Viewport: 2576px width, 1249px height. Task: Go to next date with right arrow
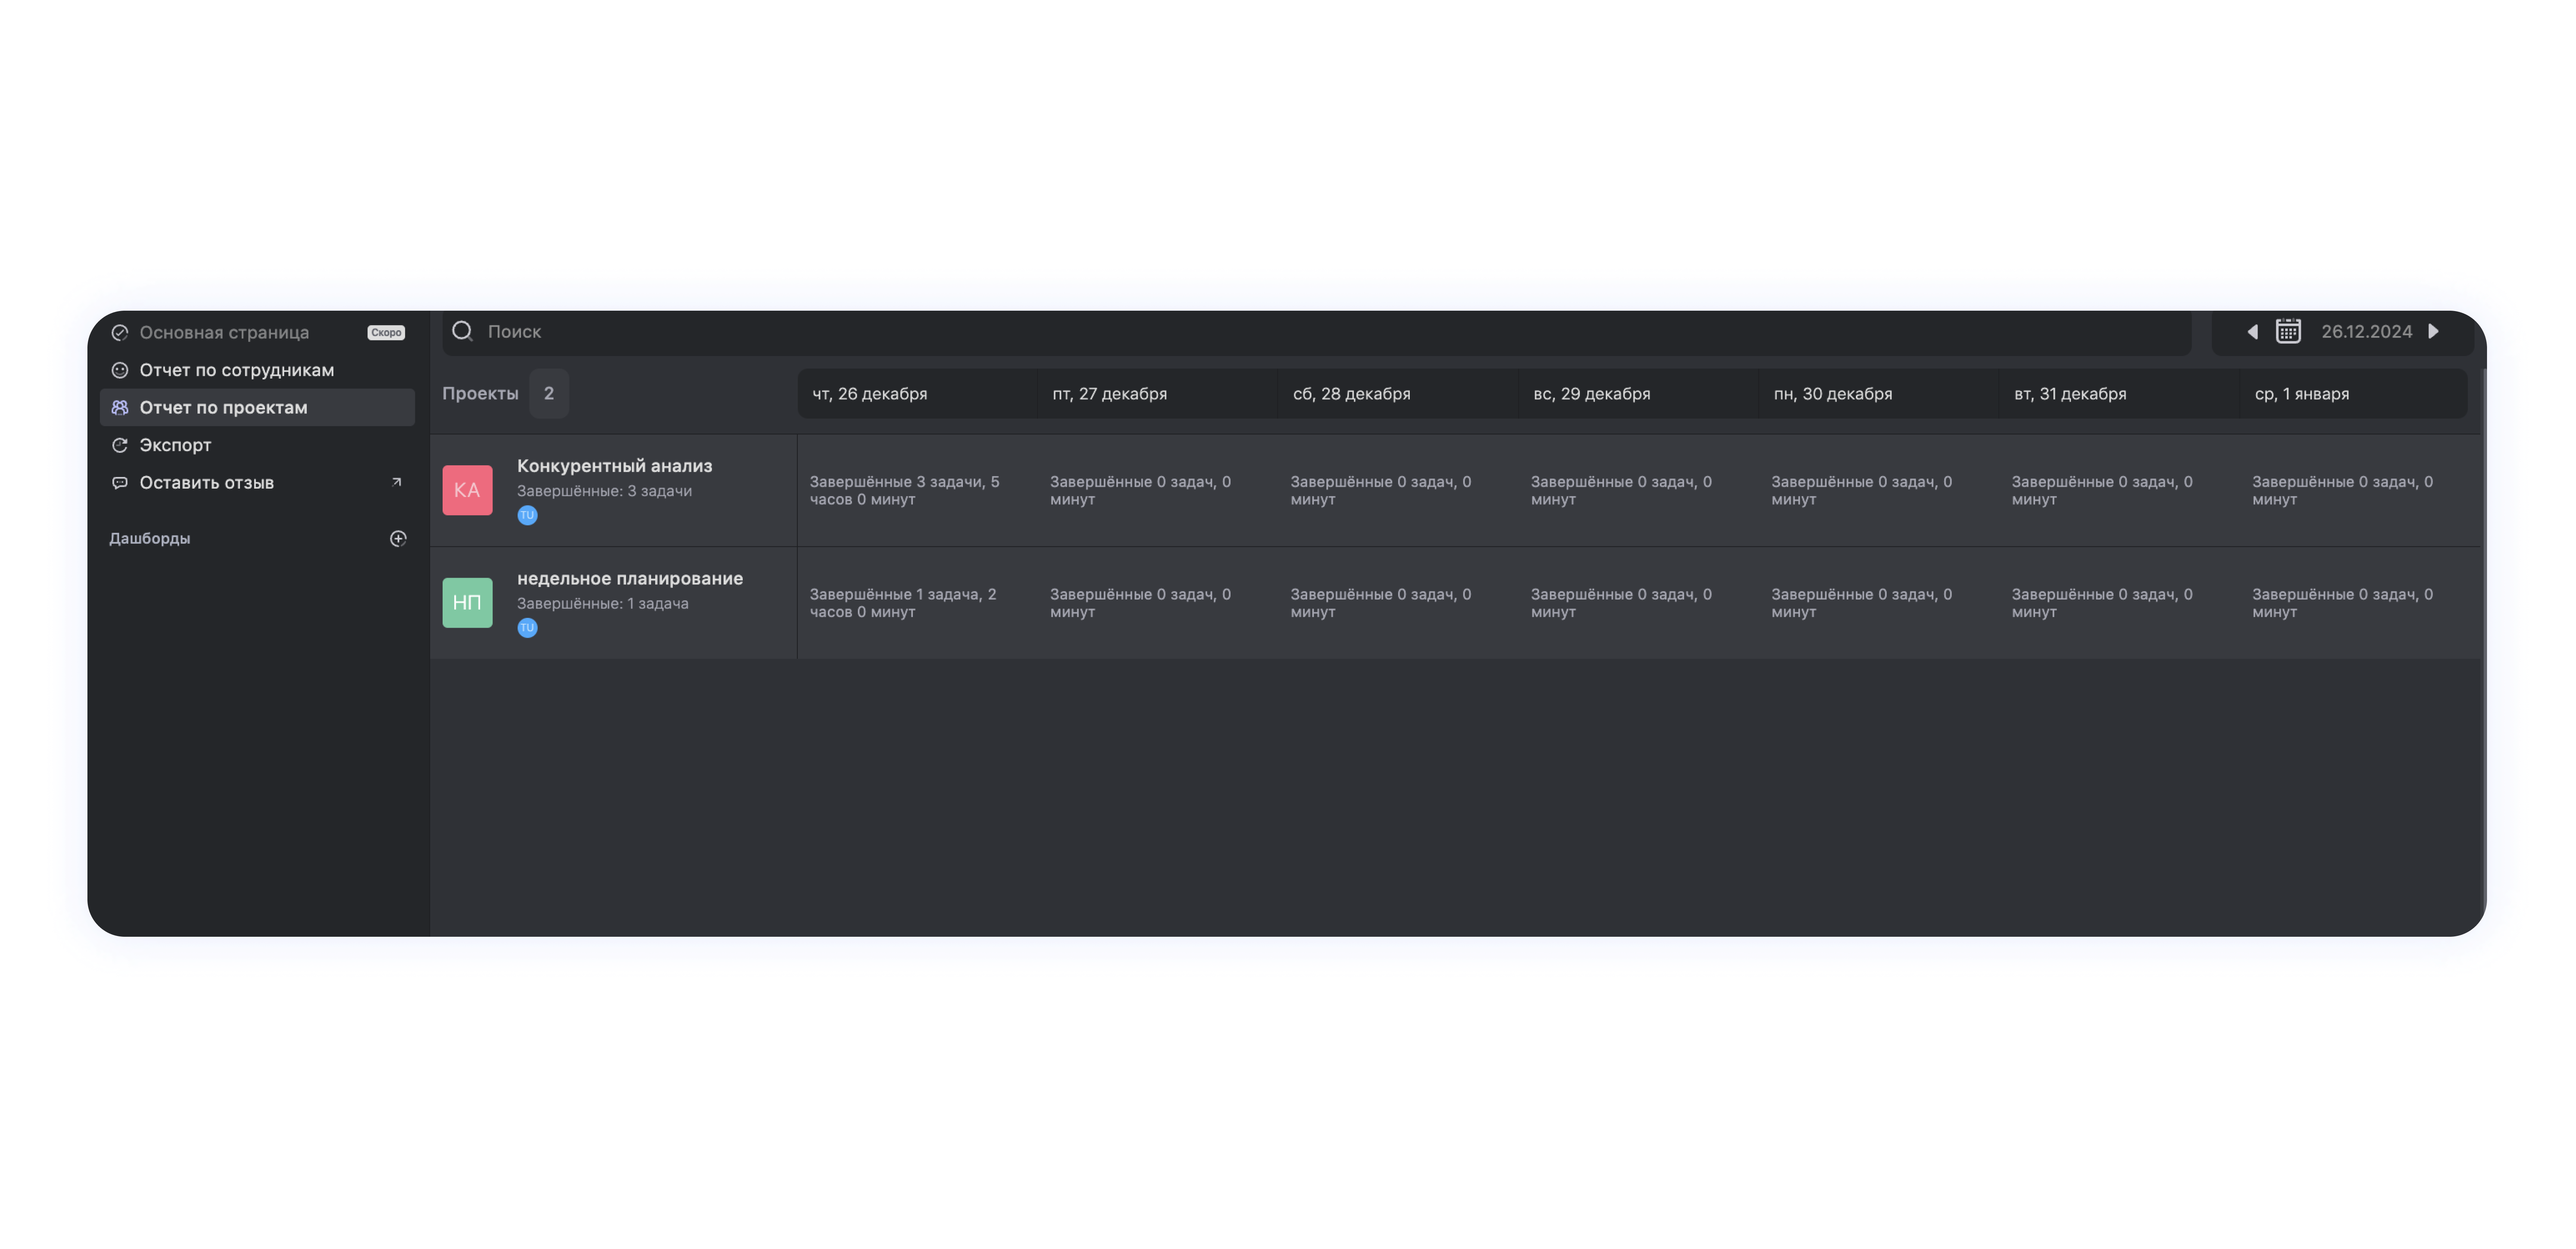coord(2434,331)
